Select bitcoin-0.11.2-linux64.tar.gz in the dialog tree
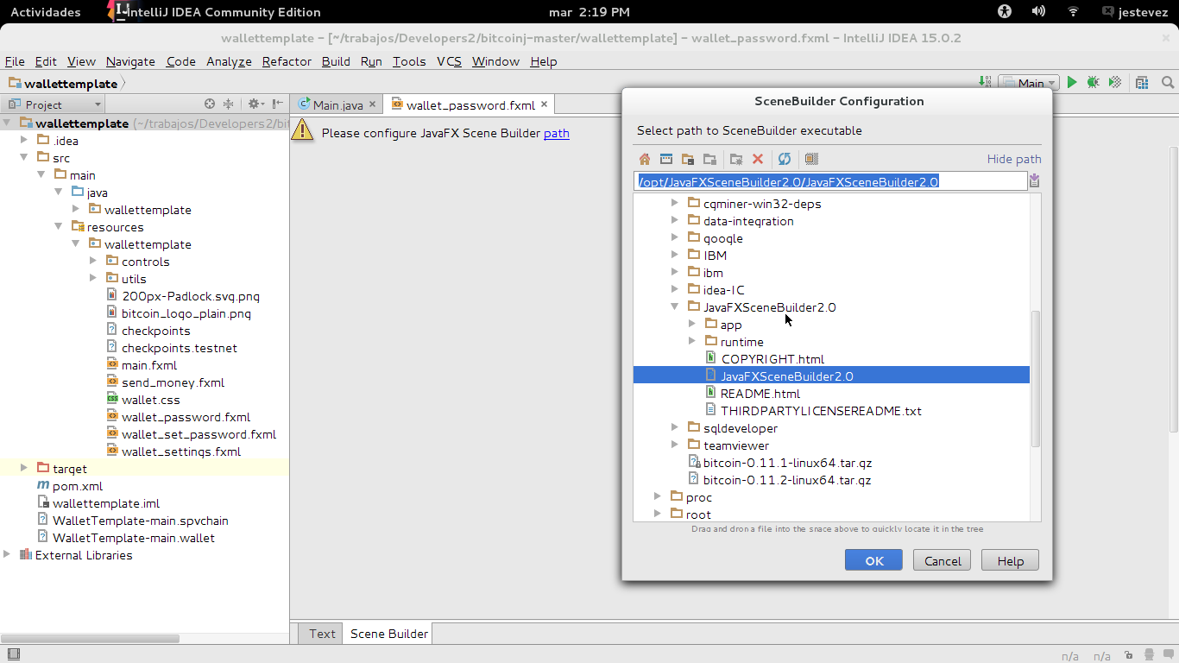The image size is (1179, 663). coord(787,480)
